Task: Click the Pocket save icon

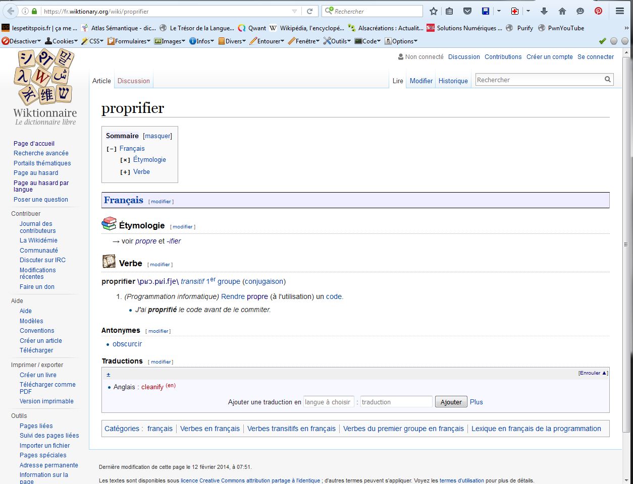Action: click(467, 11)
